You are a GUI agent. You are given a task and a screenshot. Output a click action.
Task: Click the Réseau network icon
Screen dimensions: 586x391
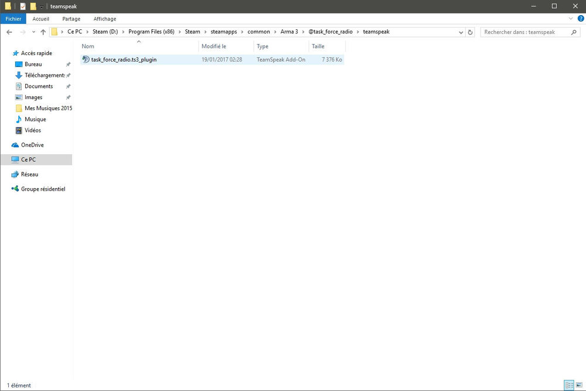(15, 174)
